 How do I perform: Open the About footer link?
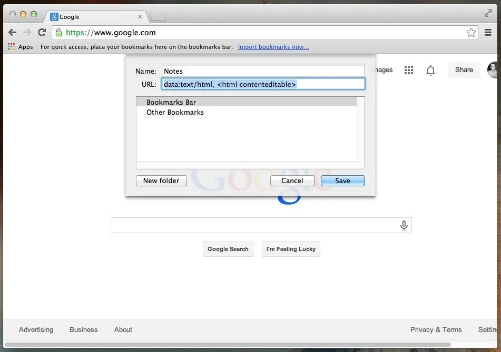pyautogui.click(x=123, y=330)
